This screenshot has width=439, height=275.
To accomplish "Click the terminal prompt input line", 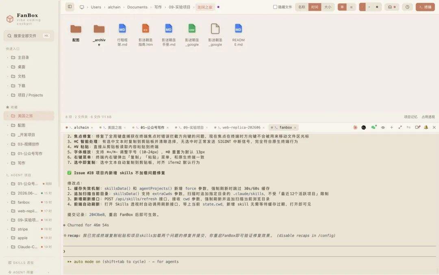I will pyautogui.click(x=249, y=251).
